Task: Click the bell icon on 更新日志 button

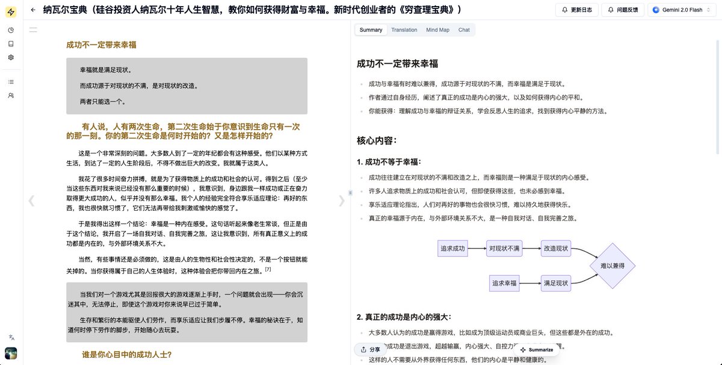Action: [564, 10]
